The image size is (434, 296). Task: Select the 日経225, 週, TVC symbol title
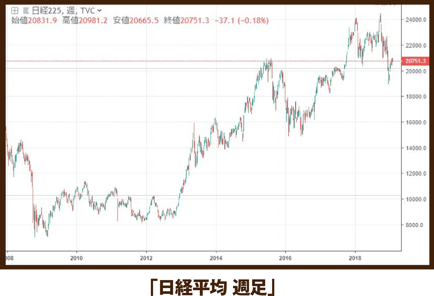[x=63, y=11]
